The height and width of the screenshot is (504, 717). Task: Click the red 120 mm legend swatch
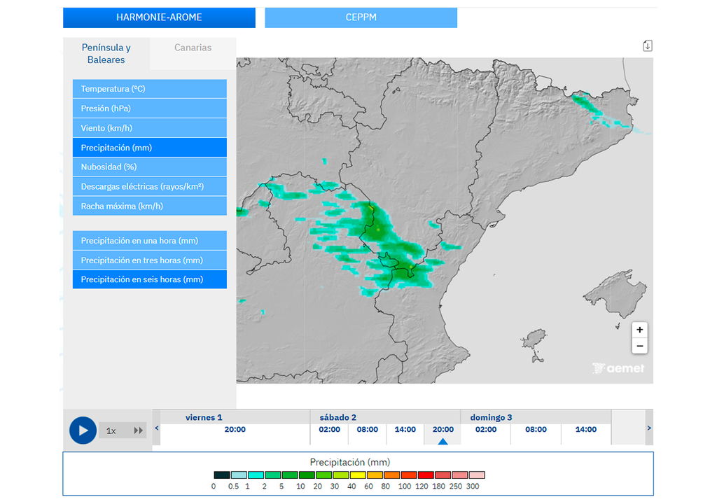coord(426,475)
